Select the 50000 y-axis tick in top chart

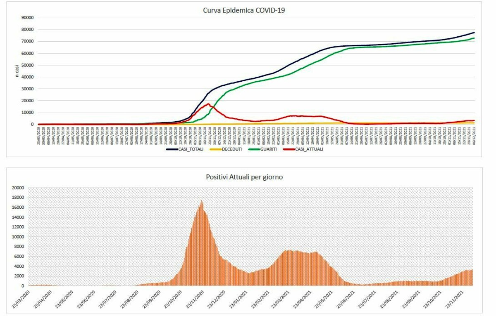pos(27,65)
